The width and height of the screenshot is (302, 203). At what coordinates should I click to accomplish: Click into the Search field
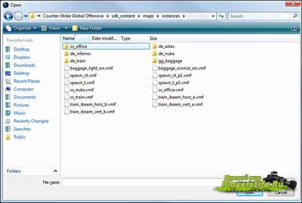pyautogui.click(x=260, y=16)
